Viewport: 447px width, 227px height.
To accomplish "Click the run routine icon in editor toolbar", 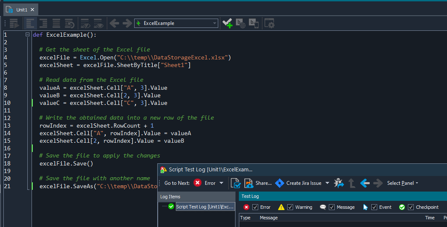I will coord(14,23).
